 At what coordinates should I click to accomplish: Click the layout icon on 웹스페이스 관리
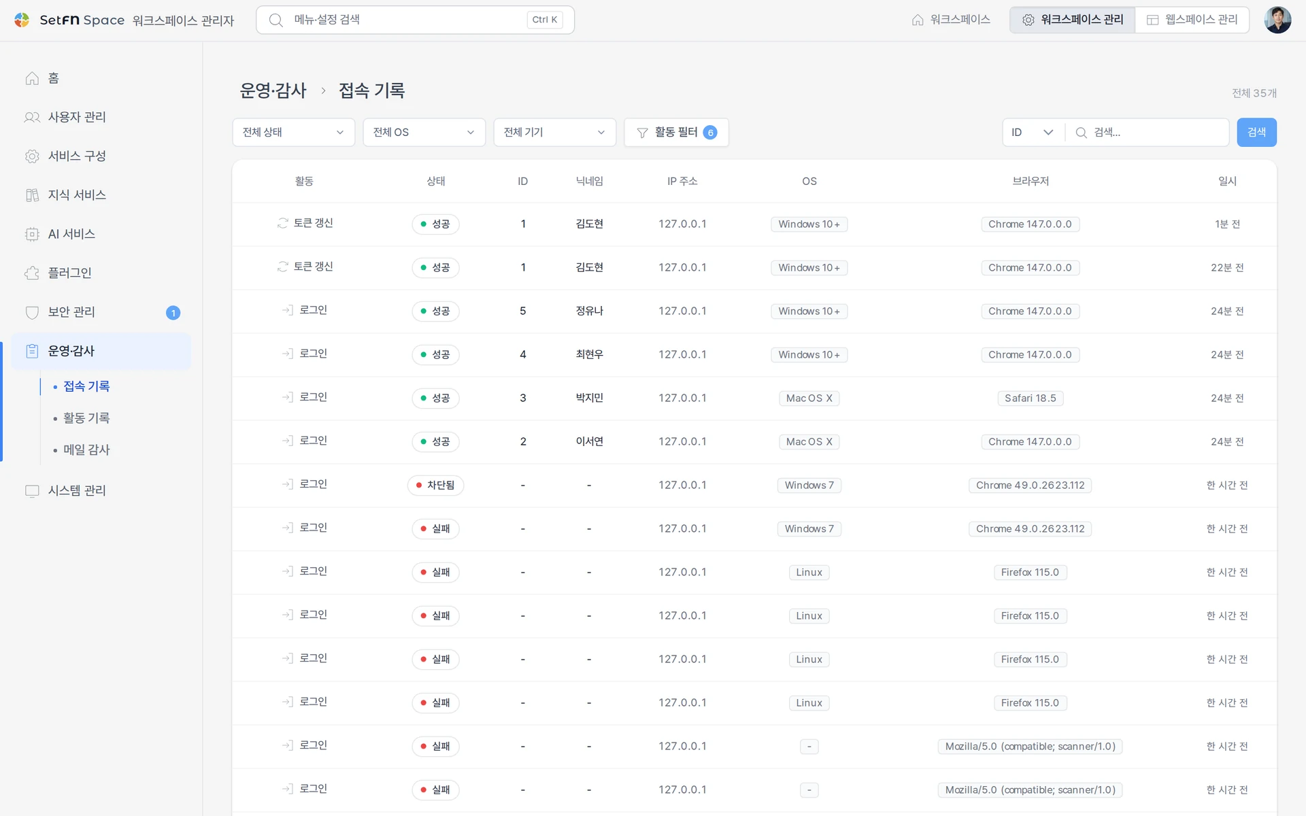pyautogui.click(x=1152, y=20)
